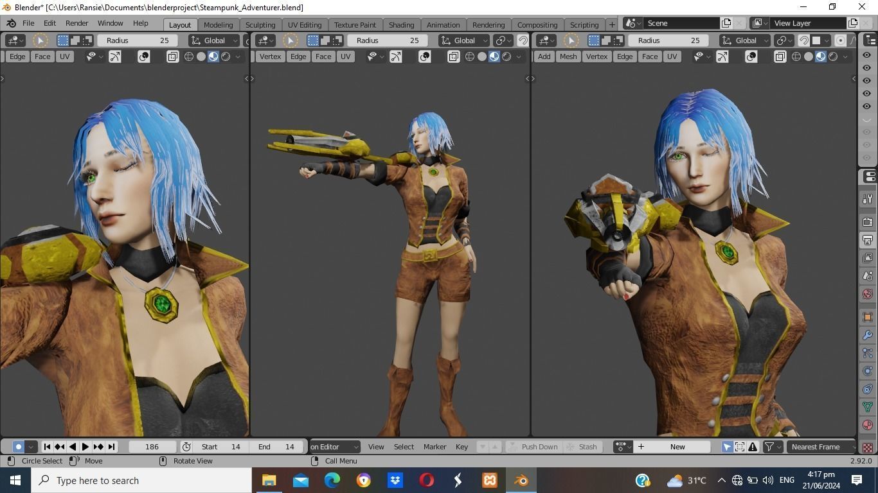Jump to timeline start frame
878x493 pixels.
pyautogui.click(x=47, y=447)
